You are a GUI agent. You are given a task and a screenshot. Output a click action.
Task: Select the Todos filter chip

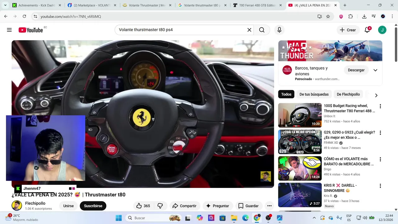(x=286, y=94)
